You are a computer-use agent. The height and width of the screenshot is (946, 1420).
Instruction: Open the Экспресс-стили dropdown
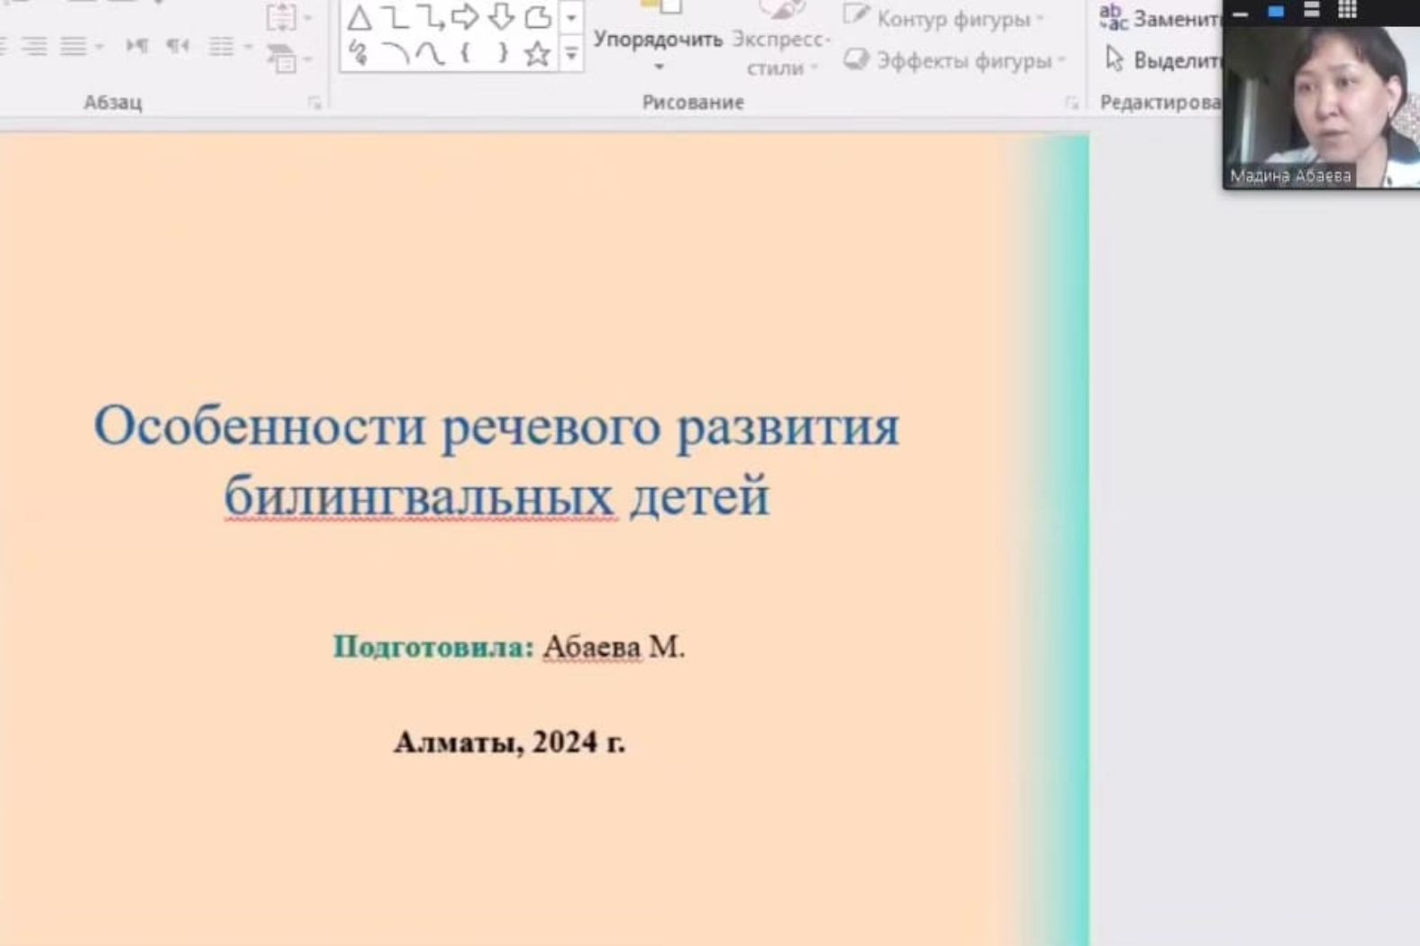pos(780,52)
